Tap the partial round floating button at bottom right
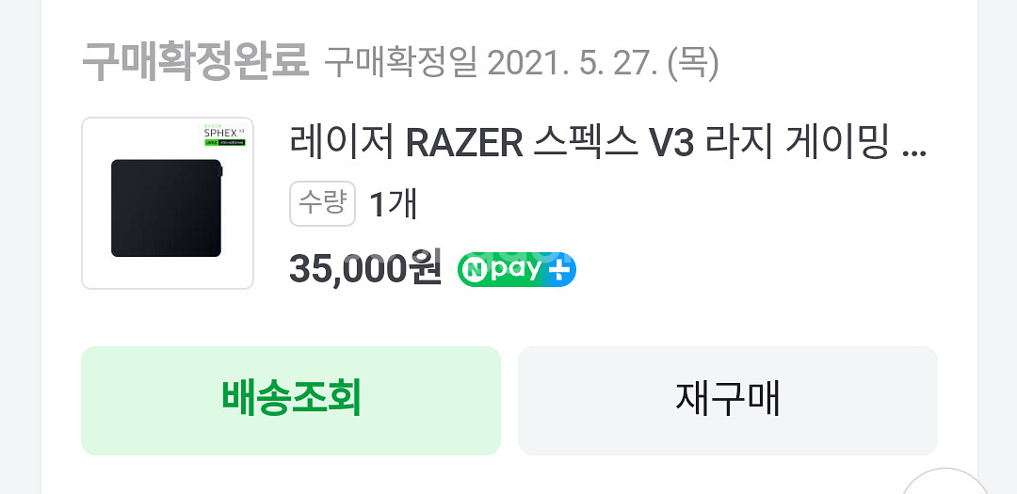Image resolution: width=1017 pixels, height=494 pixels. [x=944, y=481]
